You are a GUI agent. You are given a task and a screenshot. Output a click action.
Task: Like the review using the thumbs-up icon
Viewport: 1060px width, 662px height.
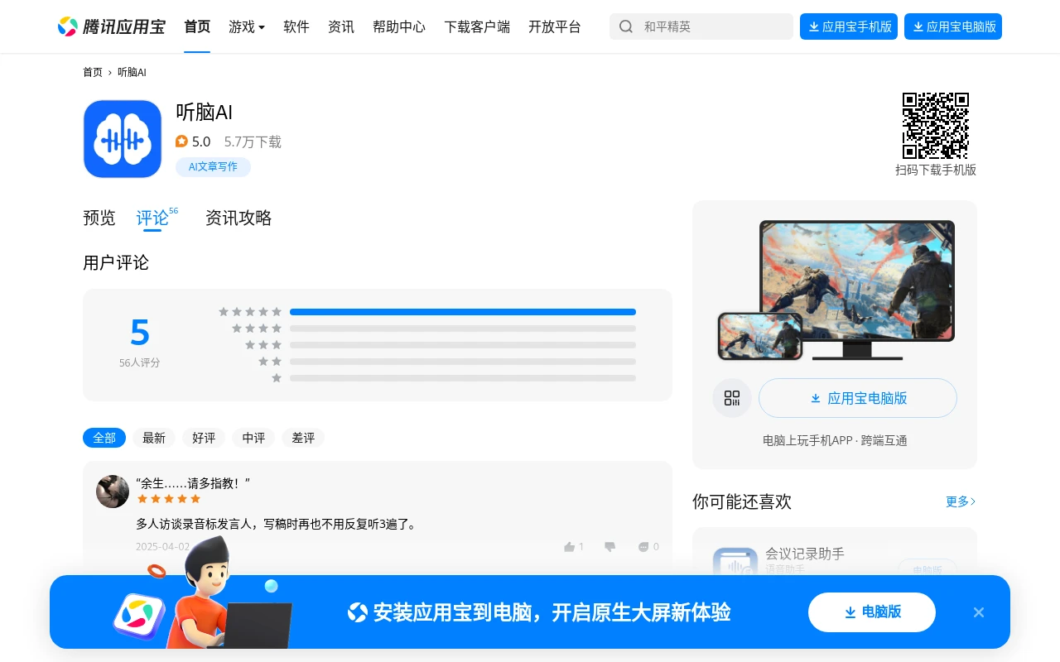[570, 546]
